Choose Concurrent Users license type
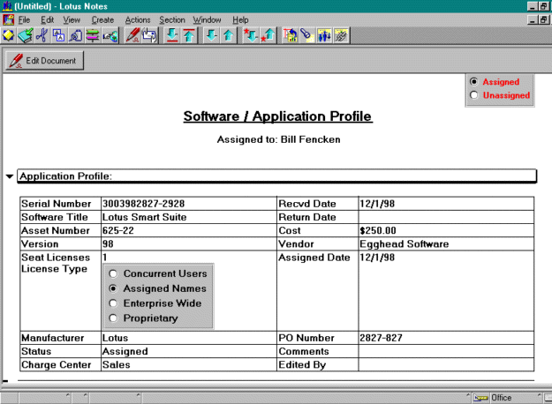The width and height of the screenshot is (552, 404). tap(113, 273)
